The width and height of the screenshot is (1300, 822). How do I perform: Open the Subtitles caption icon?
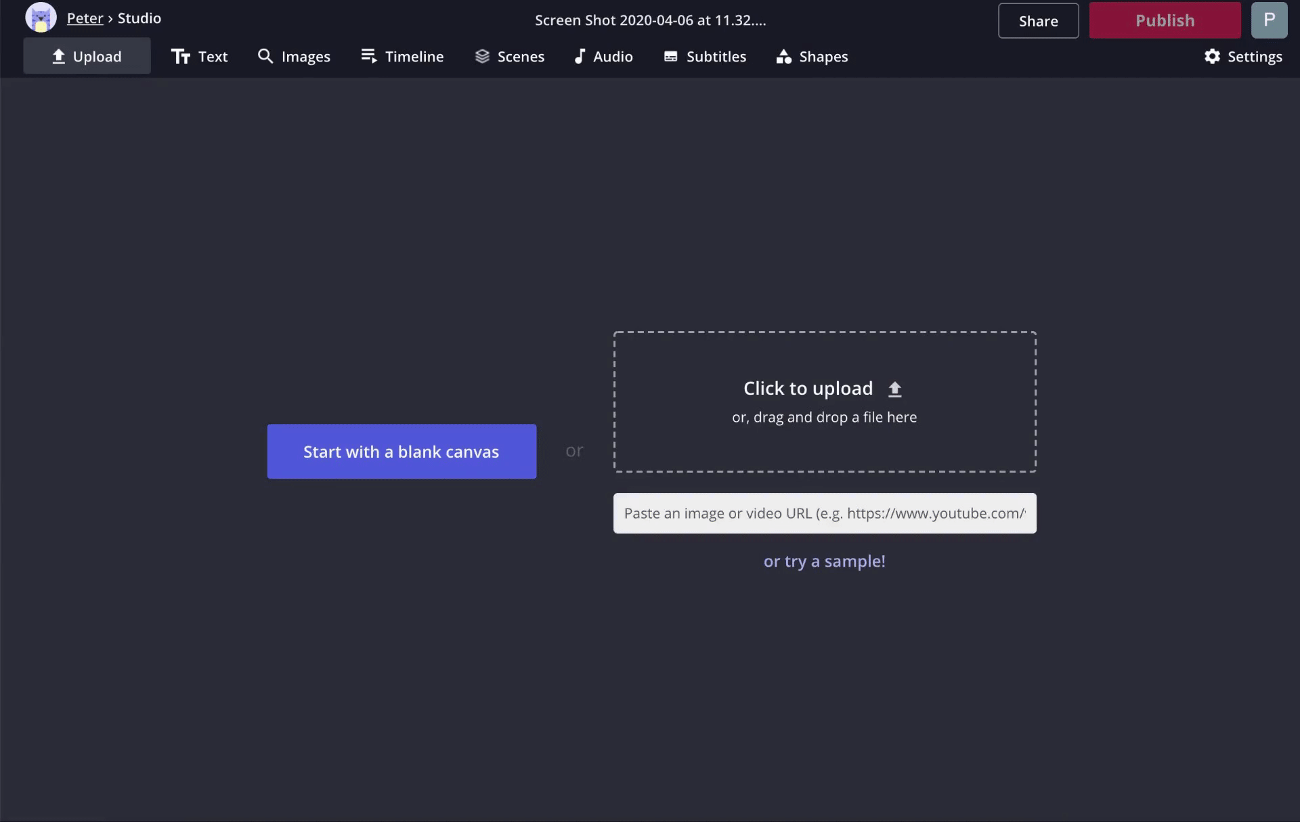(670, 56)
